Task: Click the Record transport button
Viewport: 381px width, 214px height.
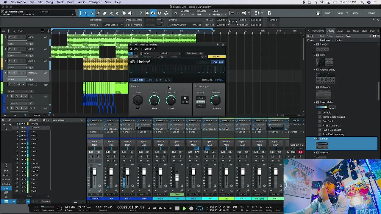Action: [x=191, y=208]
